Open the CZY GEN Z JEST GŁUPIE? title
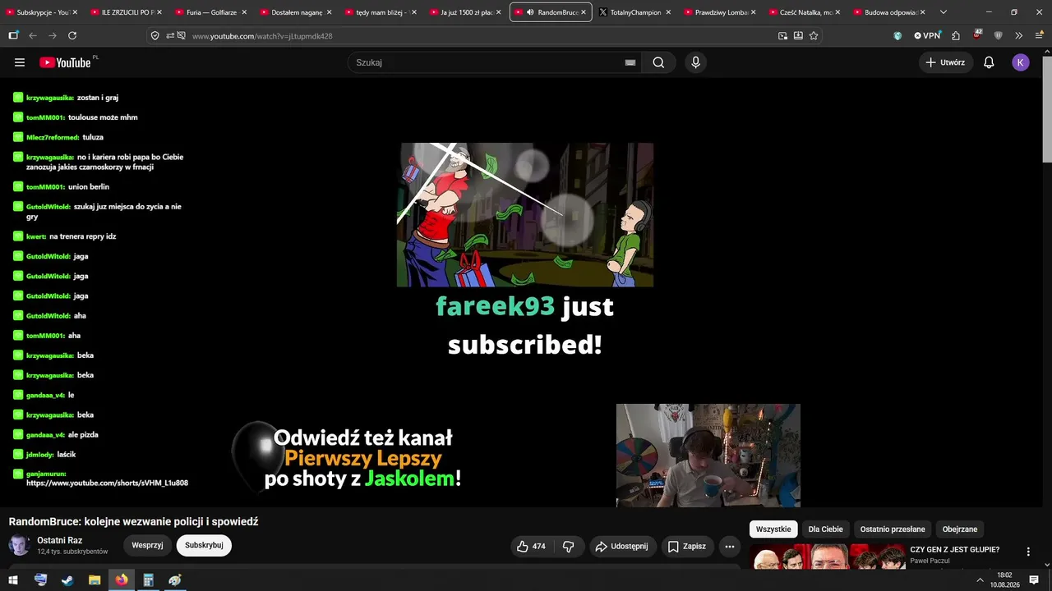This screenshot has height=591, width=1052. click(954, 550)
